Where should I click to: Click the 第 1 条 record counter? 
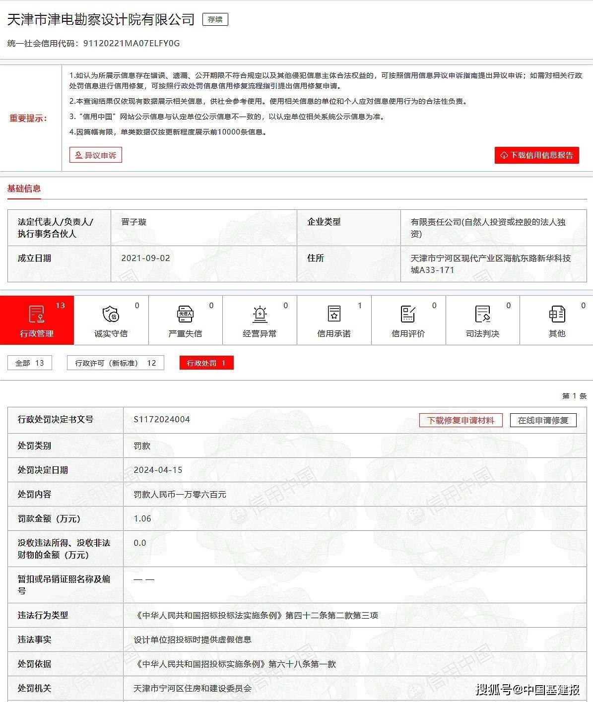tap(574, 396)
